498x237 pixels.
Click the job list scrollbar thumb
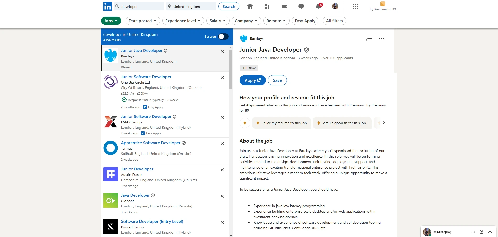click(x=231, y=69)
